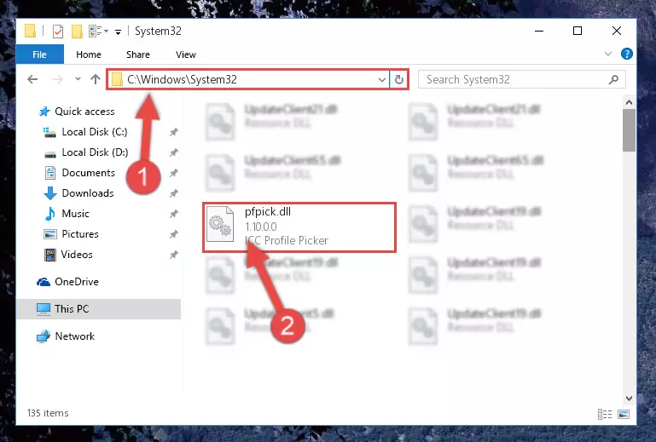The height and width of the screenshot is (442, 656).
Task: Click the address bar path C:\Windows\System32
Action: [182, 79]
